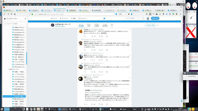Open the page actions three-dots menu
This screenshot has width=198, height=111.
pyautogui.click(x=126, y=14)
